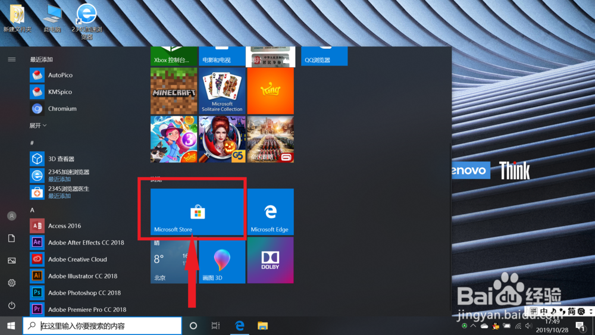Open the taskbar clock and date

[x=552, y=326]
